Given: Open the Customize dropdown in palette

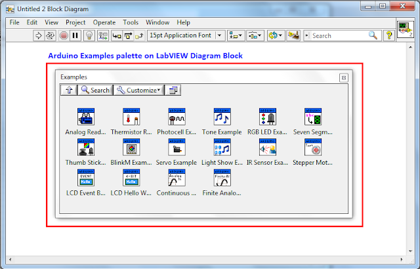Looking at the screenshot, I should coord(138,90).
